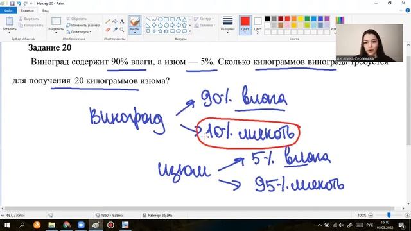Open Zoom app from taskbar
The width and height of the screenshot is (411, 231).
tap(81, 225)
